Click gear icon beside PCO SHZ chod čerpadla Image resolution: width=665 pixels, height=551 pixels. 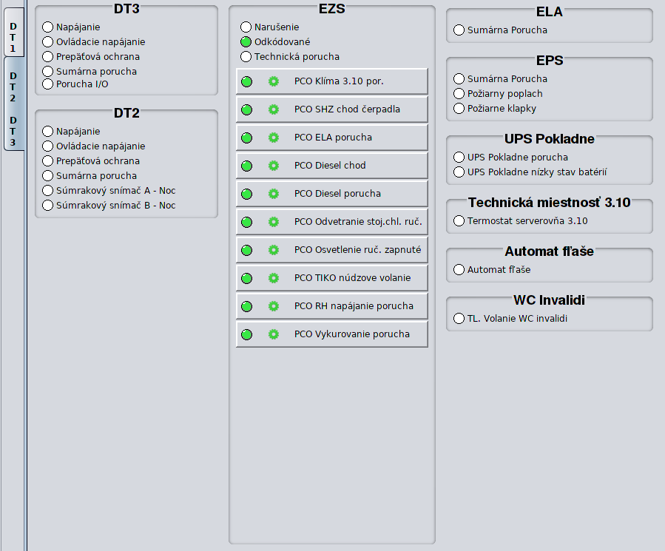[273, 109]
